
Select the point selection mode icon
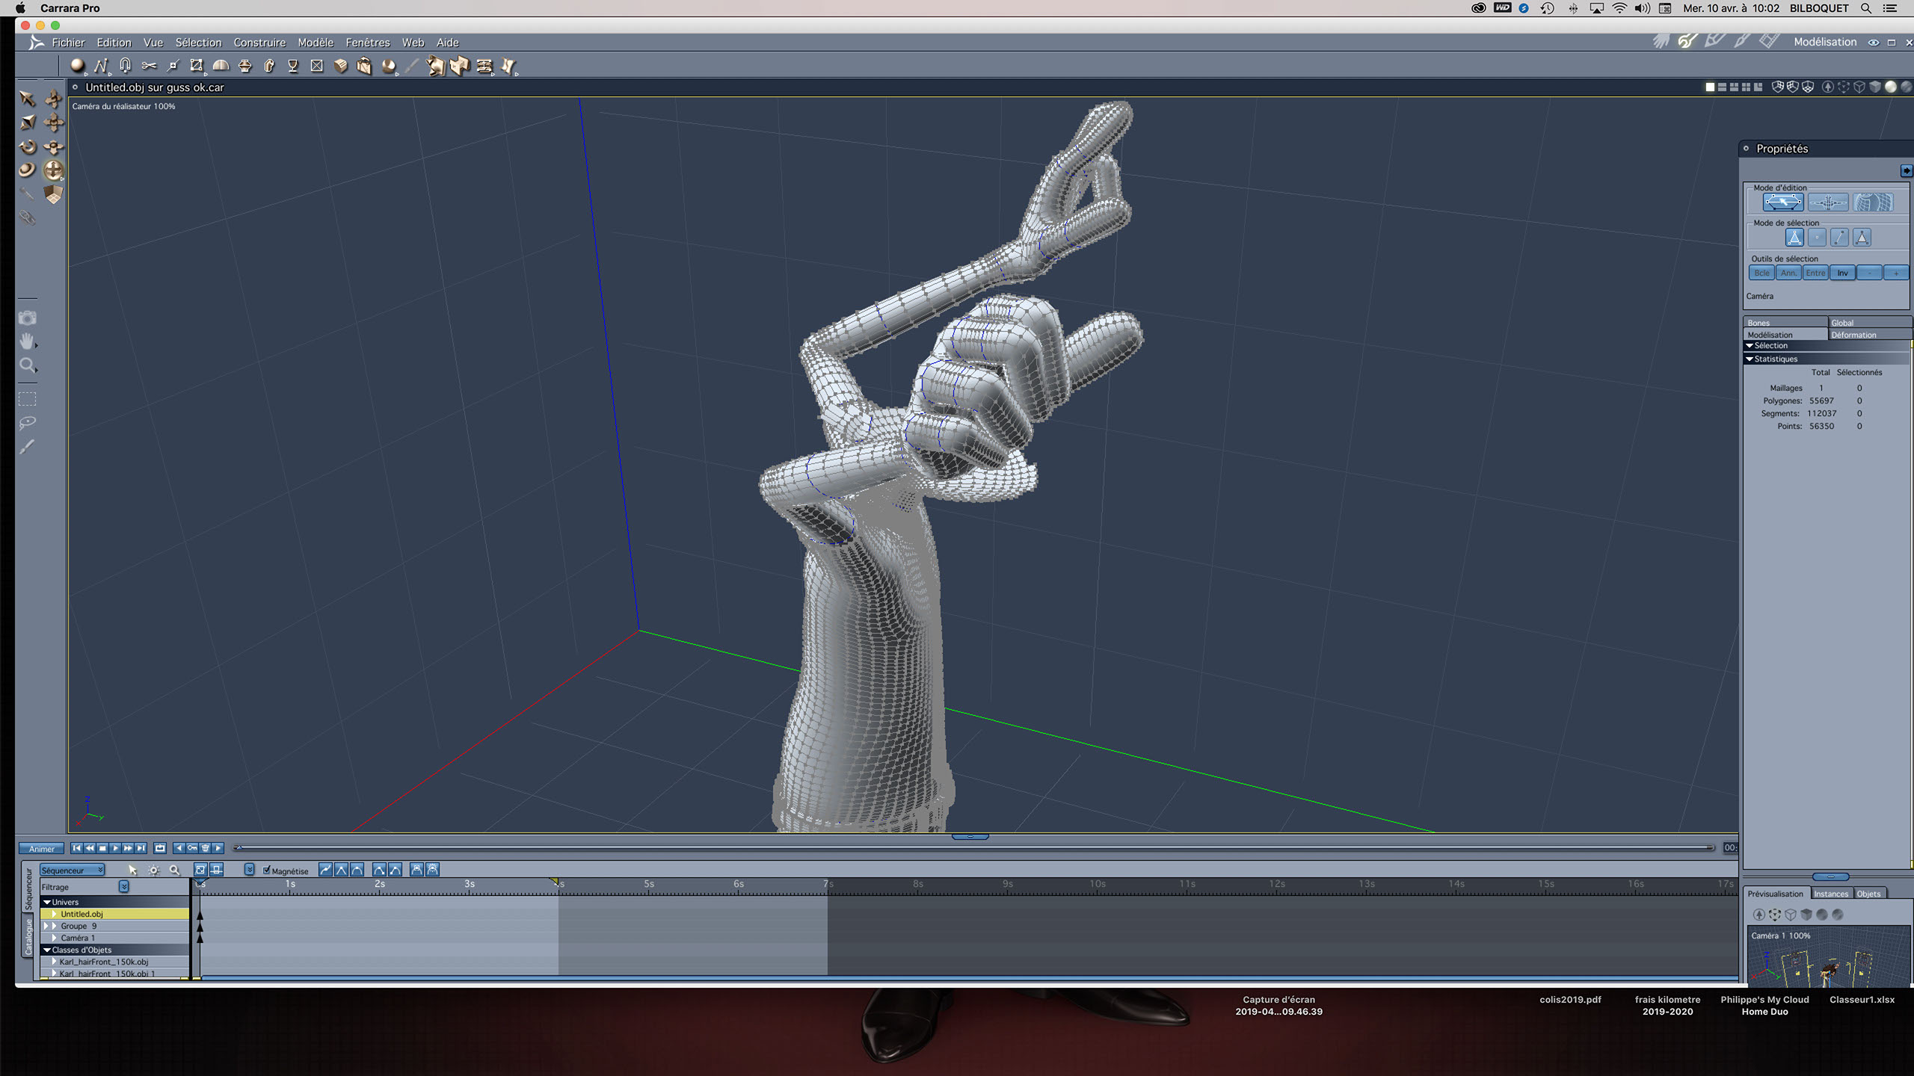[x=1817, y=238]
